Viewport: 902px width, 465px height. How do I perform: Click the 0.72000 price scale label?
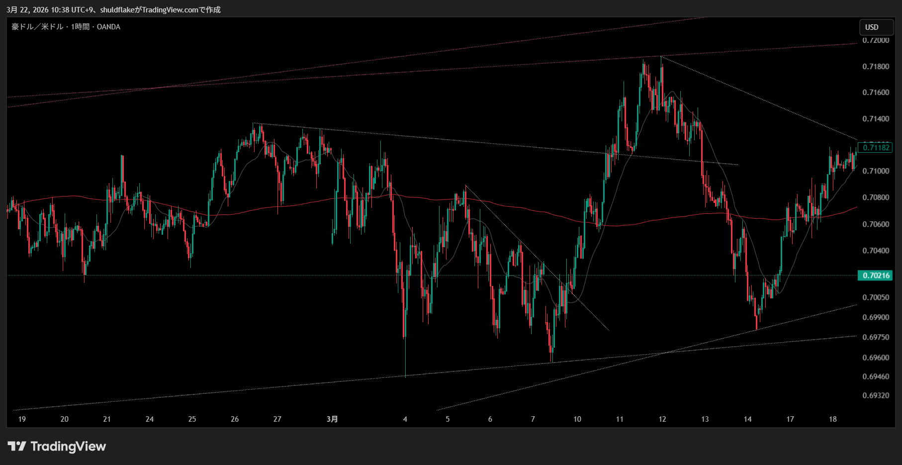(875, 40)
